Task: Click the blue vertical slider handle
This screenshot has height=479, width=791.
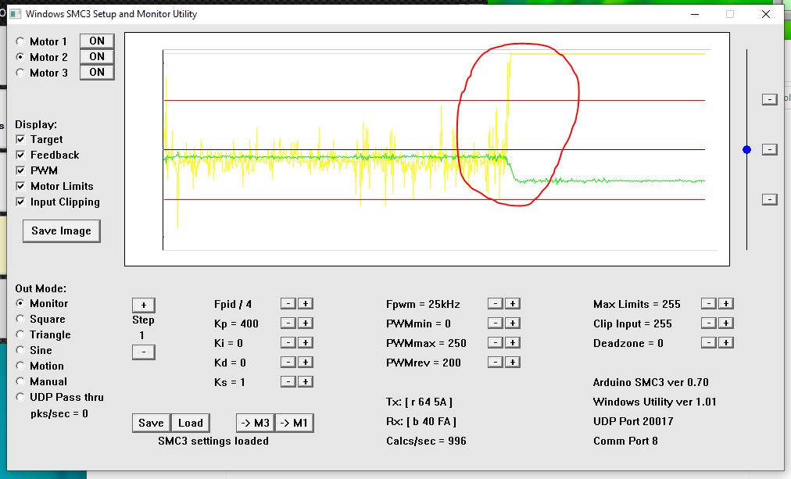Action: (x=746, y=149)
